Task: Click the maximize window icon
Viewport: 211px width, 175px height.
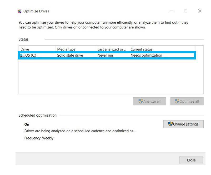Action: click(185, 11)
